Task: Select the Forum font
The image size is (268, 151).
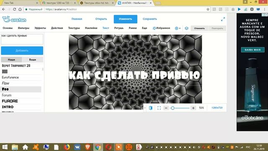Action: (x=7, y=95)
